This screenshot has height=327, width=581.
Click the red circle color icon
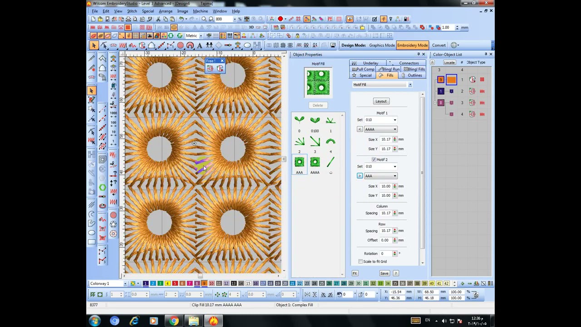[280, 19]
